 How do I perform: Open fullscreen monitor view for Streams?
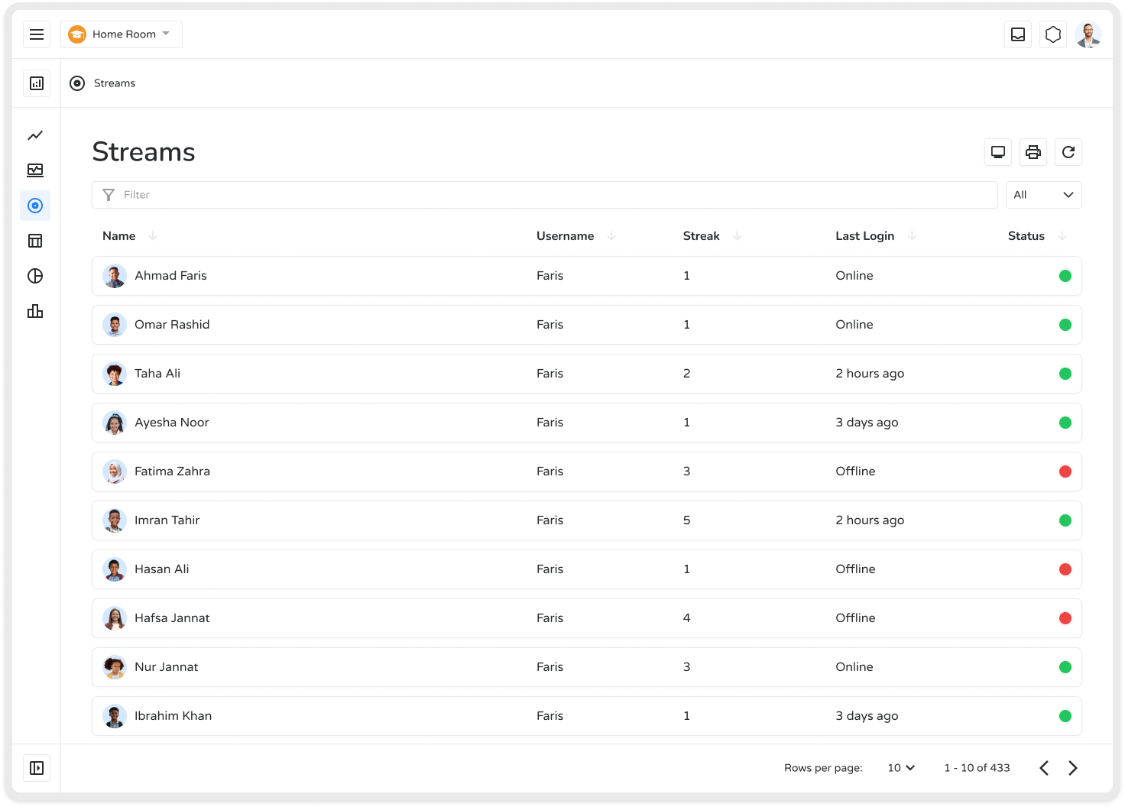(x=997, y=152)
